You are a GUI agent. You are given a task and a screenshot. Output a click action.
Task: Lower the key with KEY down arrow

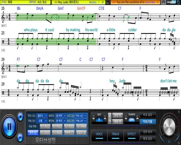point(94,119)
